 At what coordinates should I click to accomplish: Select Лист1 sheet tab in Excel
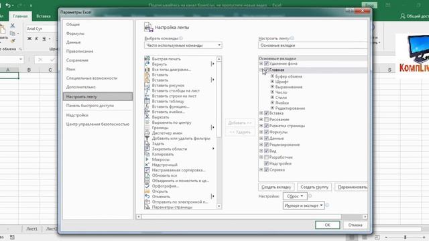[32, 229]
